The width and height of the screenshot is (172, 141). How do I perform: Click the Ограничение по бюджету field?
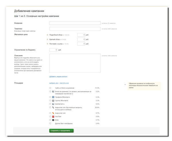(53, 50)
